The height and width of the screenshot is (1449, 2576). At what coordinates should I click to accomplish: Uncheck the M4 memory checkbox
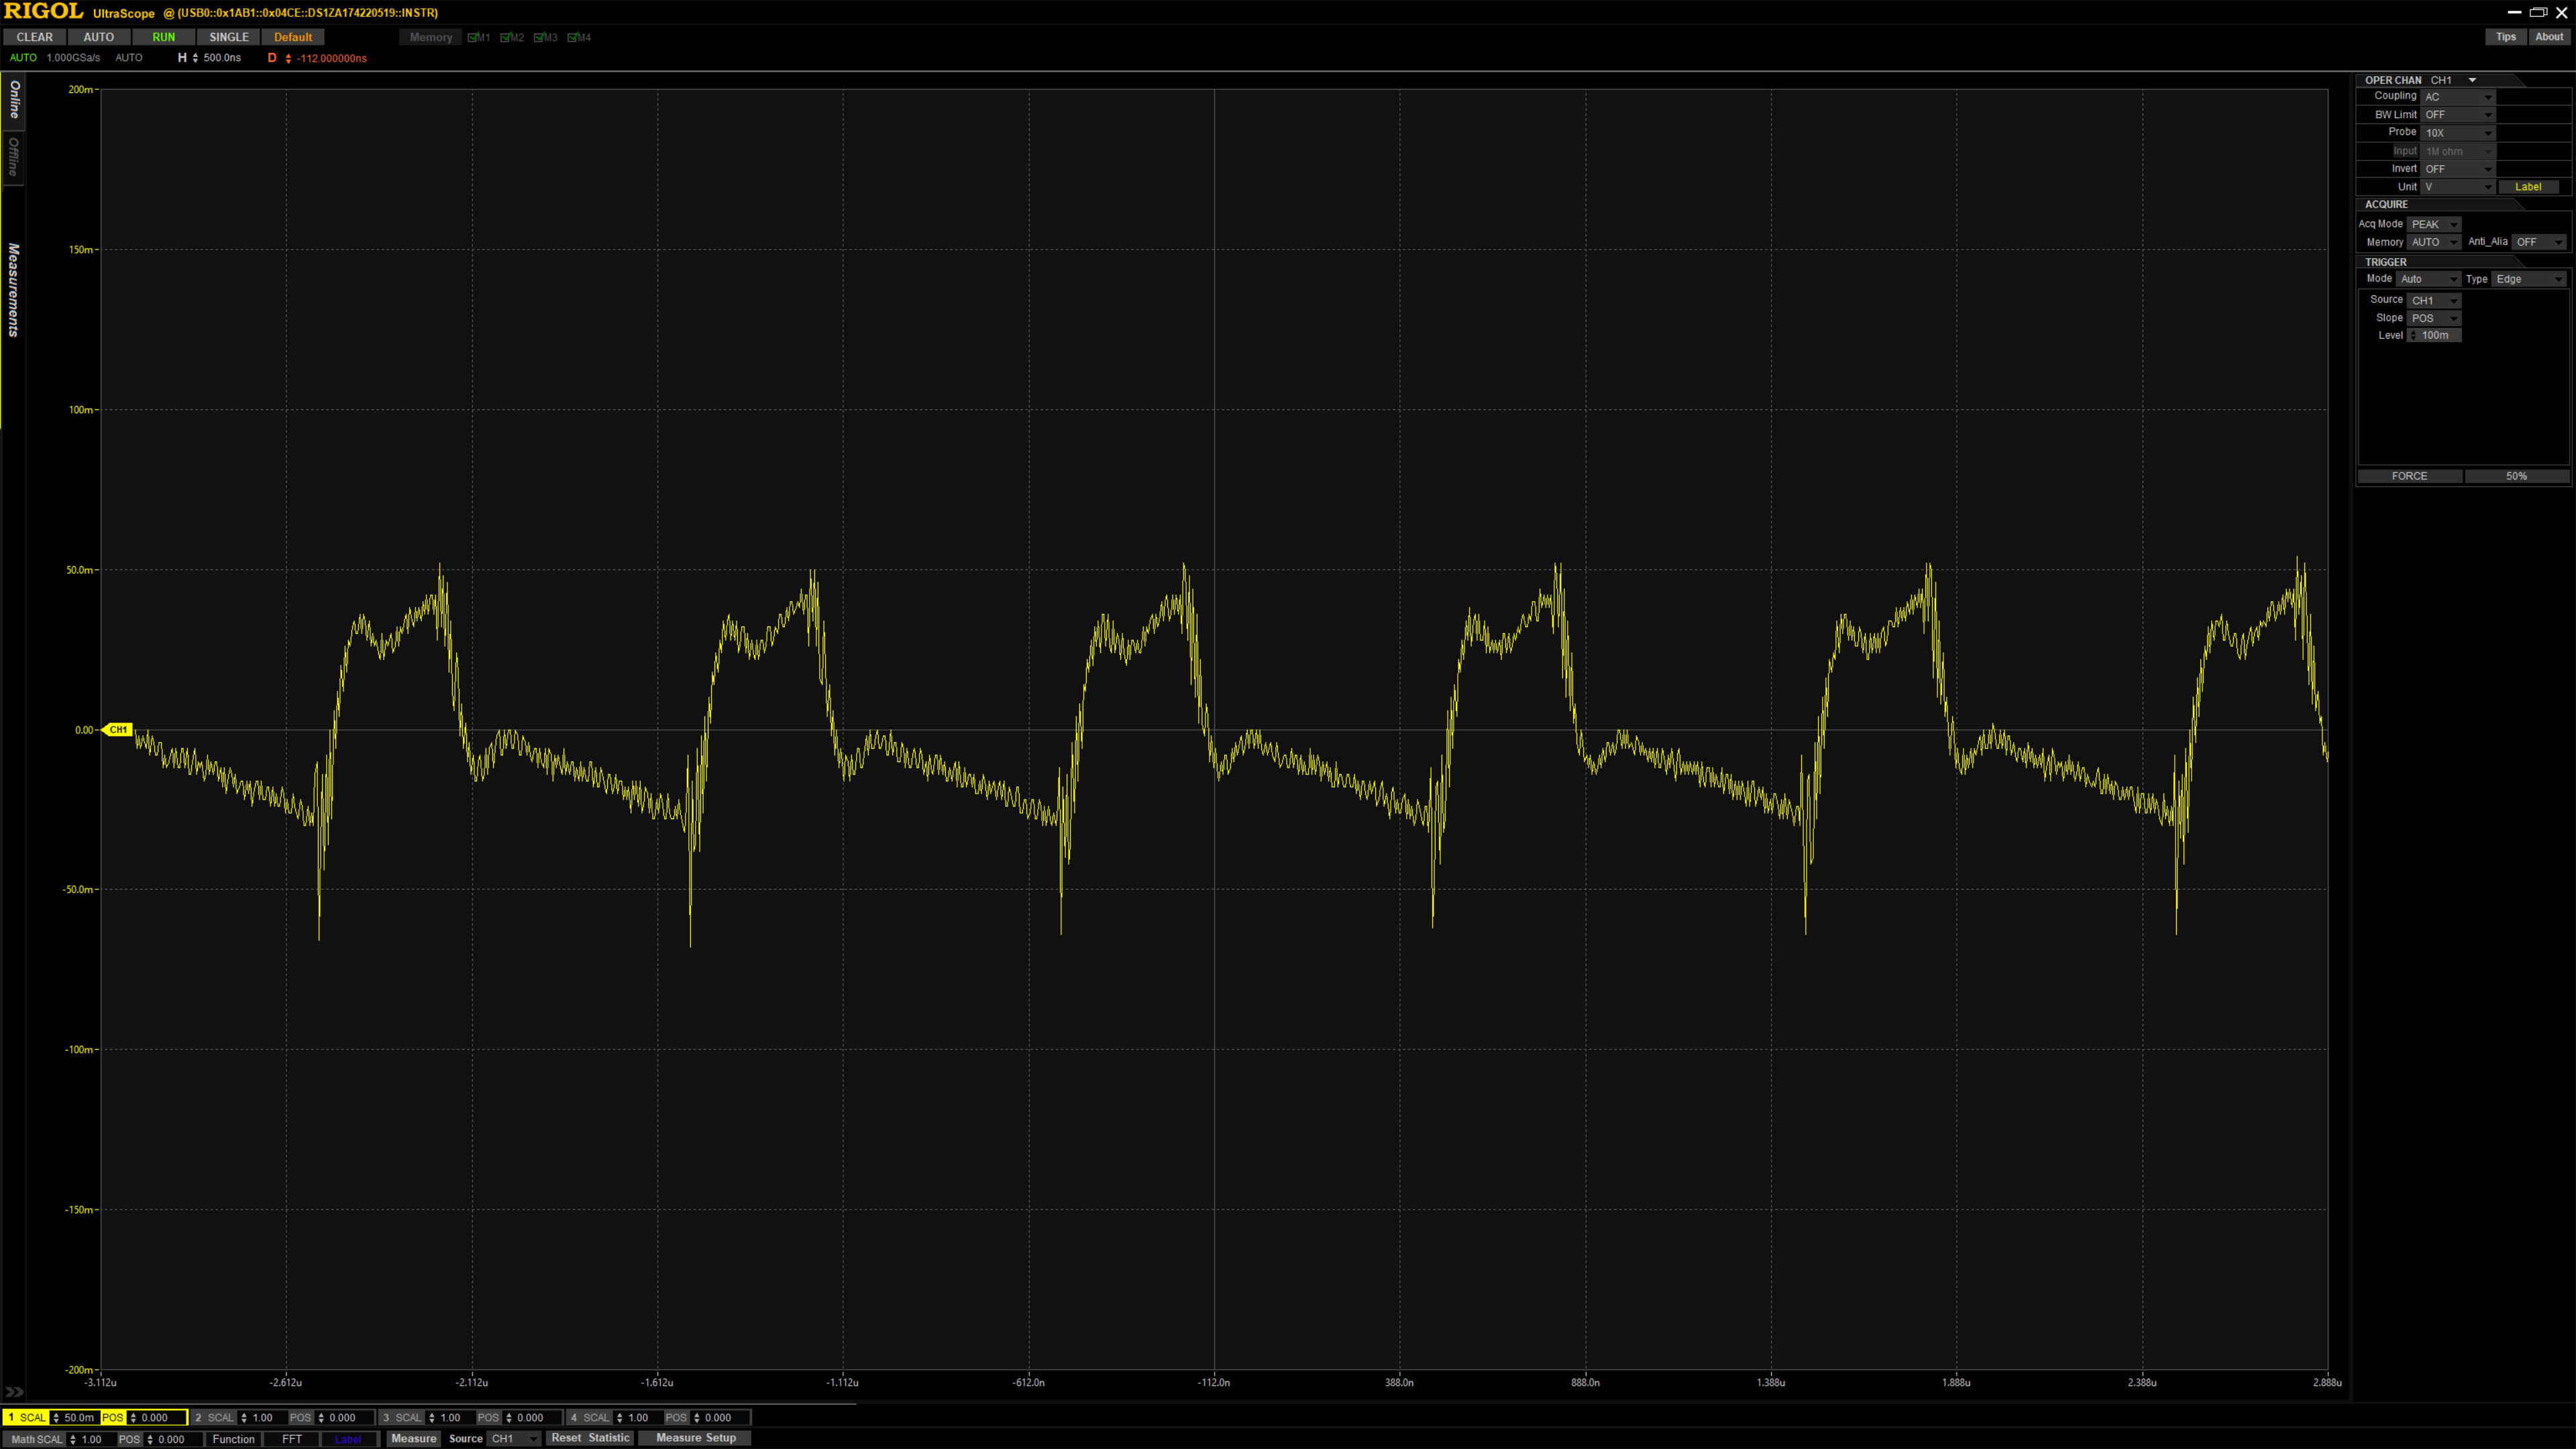click(x=572, y=38)
